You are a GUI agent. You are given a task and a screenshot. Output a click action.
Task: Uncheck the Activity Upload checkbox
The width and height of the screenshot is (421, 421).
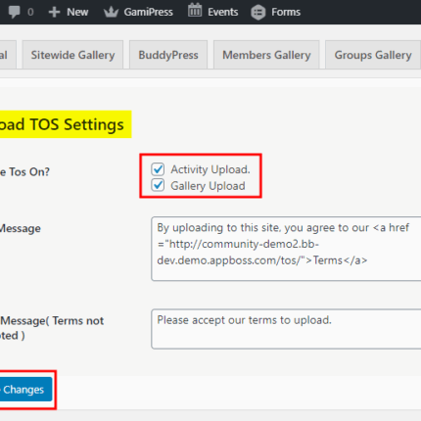pos(158,169)
